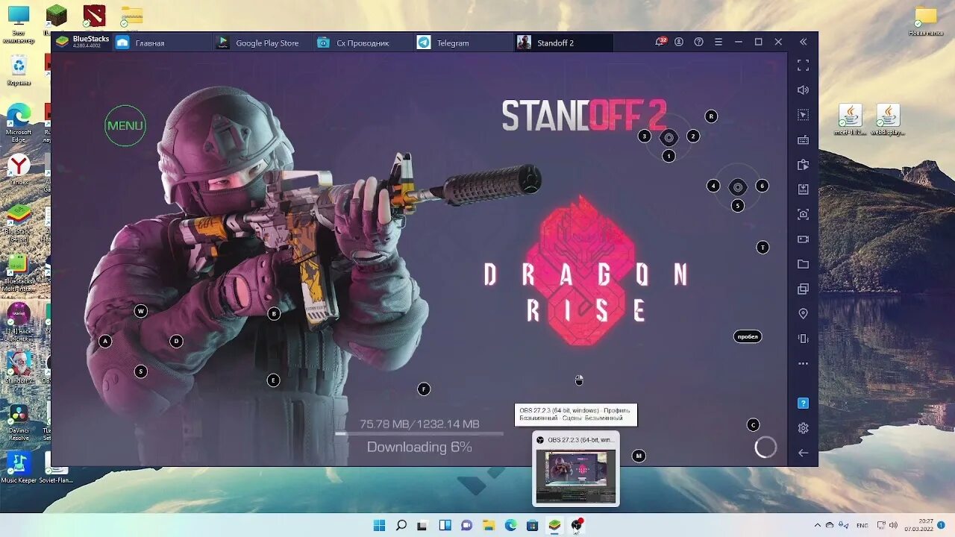The height and width of the screenshot is (537, 955).
Task: Open the three-dots more options in sidebar
Action: point(803,364)
